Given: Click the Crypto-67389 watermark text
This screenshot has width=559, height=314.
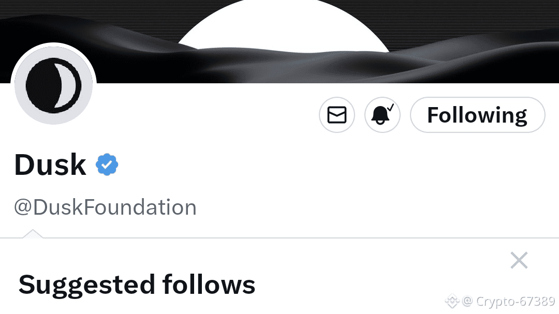Looking at the screenshot, I should (516, 302).
